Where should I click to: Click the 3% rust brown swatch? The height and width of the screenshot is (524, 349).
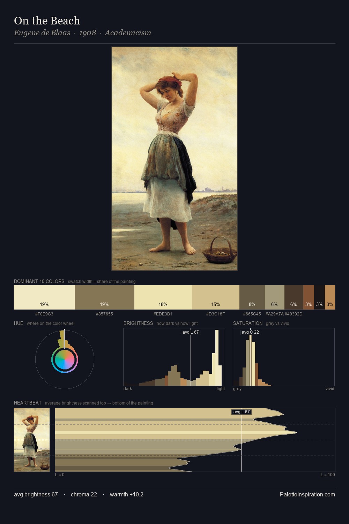[x=309, y=297]
